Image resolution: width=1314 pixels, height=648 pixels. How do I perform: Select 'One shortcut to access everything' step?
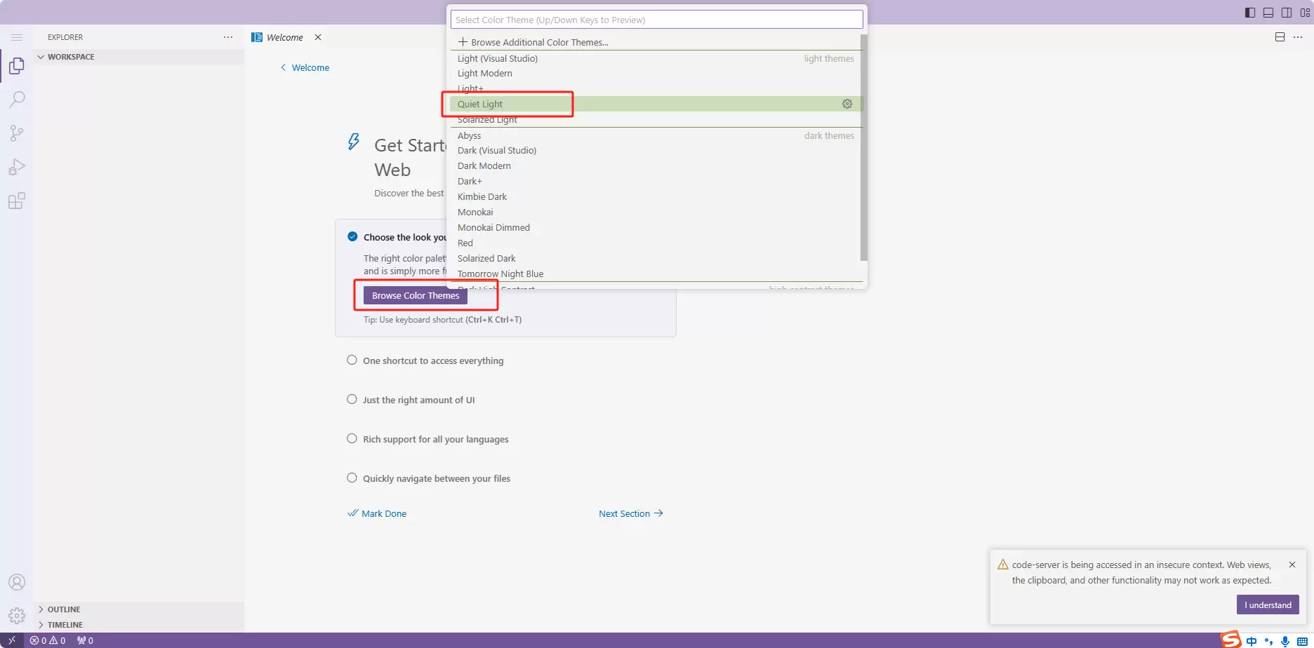(432, 360)
